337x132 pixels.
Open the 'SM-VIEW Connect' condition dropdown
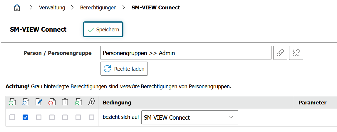click(x=190, y=118)
